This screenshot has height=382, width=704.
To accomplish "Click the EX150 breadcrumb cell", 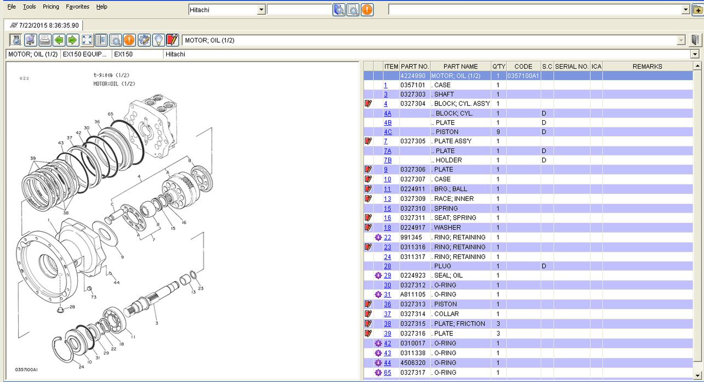I will [137, 54].
